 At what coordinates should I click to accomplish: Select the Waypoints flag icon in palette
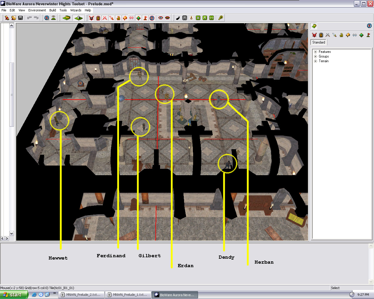(368, 35)
